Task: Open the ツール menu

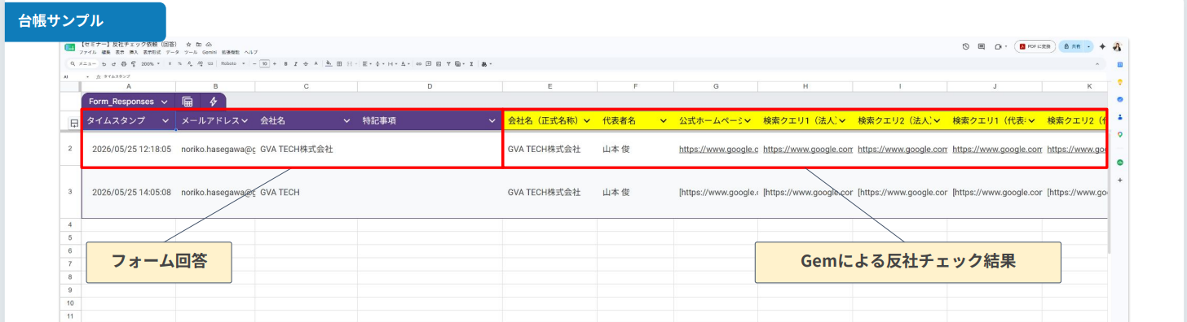Action: [x=191, y=52]
